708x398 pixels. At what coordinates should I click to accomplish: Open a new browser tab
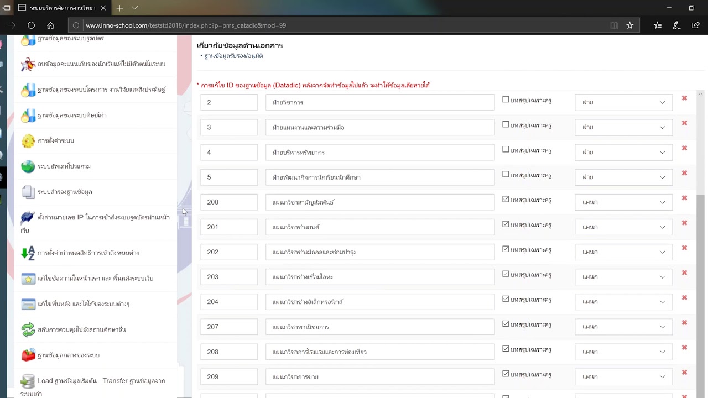(x=119, y=8)
